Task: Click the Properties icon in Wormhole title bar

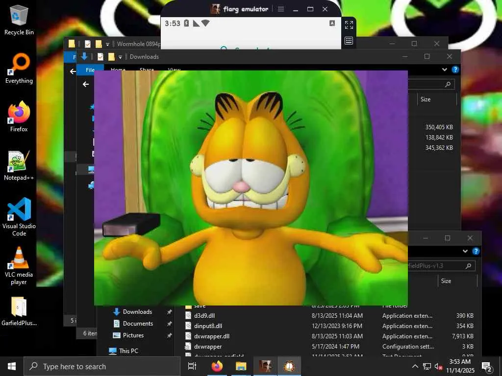Action: [87, 44]
